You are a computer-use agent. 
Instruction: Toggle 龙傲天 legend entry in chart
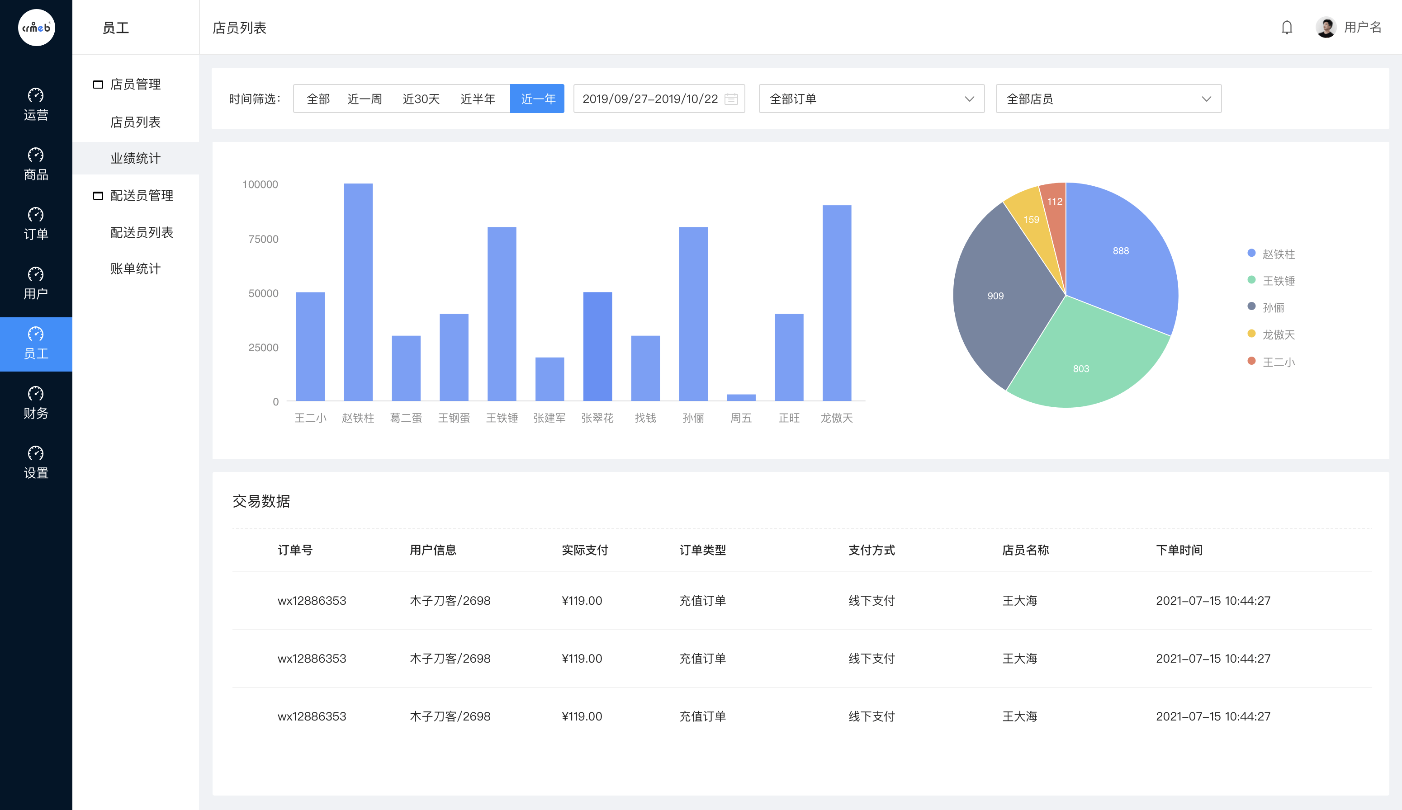tap(1271, 334)
